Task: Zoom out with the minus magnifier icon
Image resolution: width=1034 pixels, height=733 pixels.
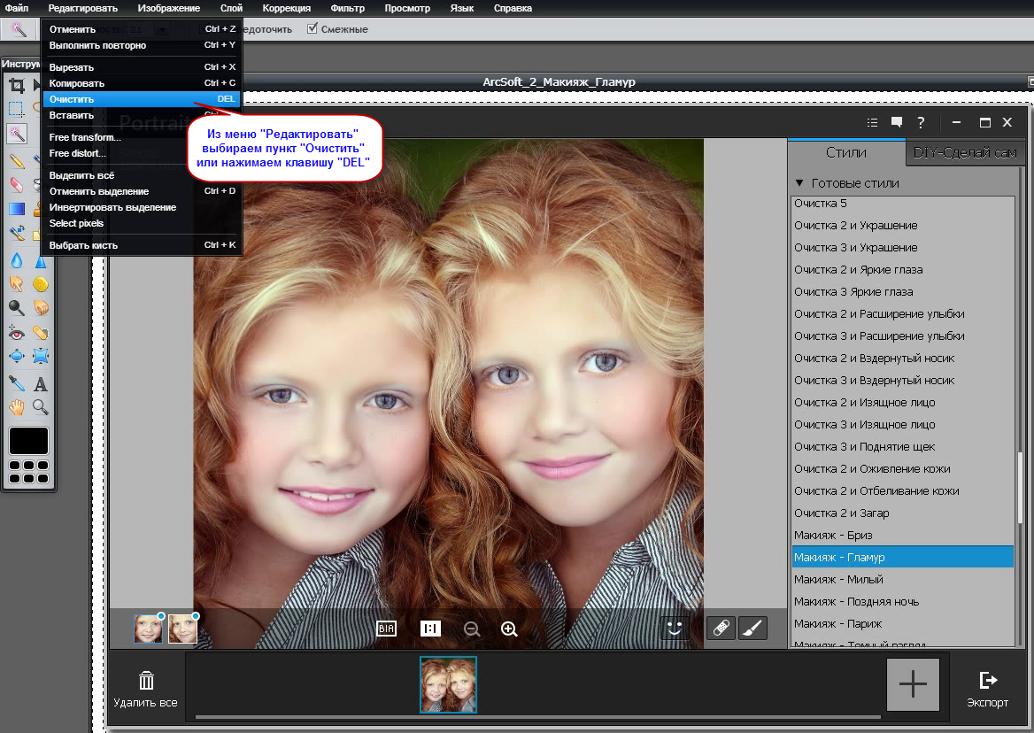Action: tap(472, 629)
